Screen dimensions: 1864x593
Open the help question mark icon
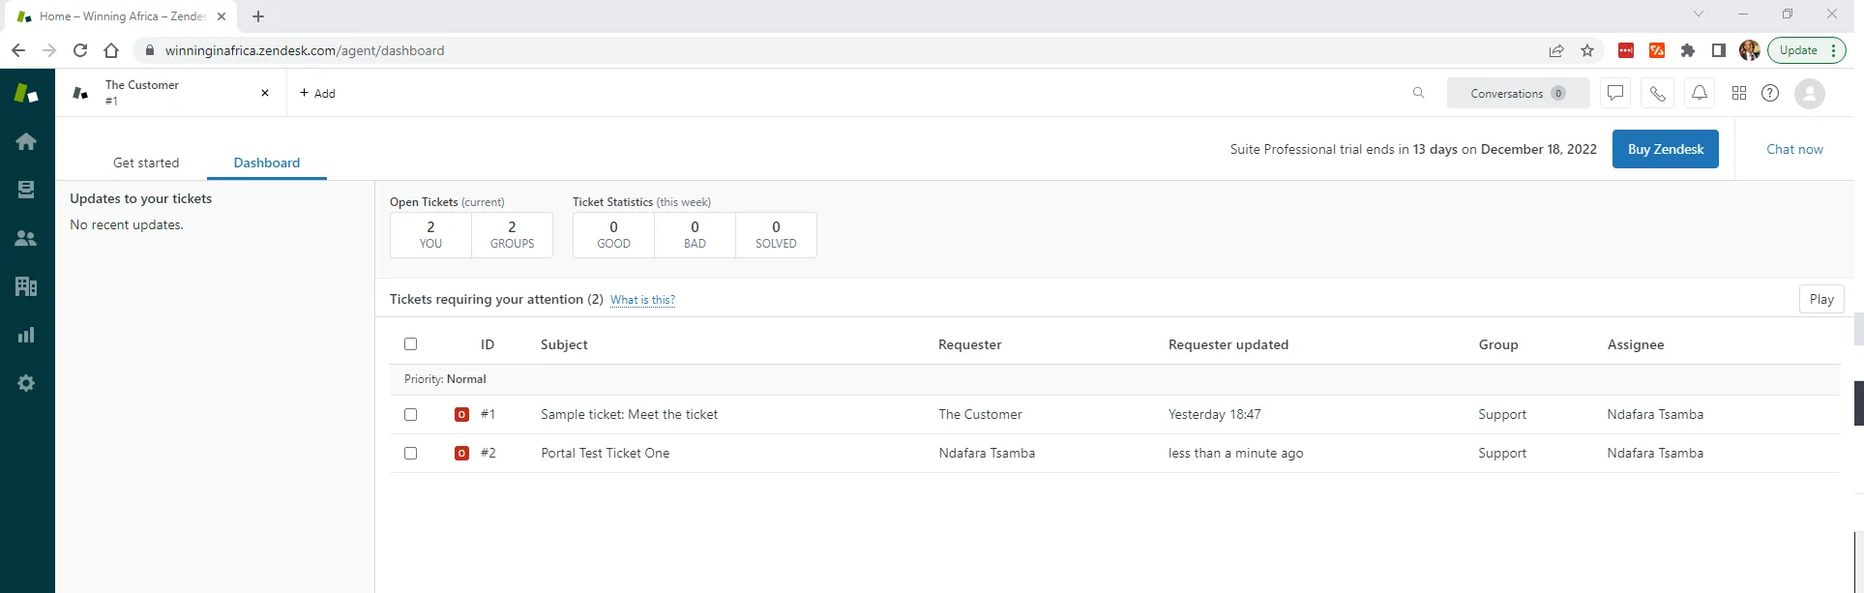[x=1770, y=93]
